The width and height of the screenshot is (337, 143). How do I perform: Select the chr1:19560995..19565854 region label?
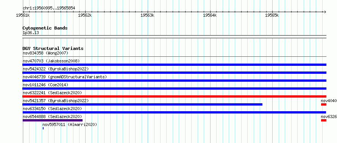[x=49, y=8]
